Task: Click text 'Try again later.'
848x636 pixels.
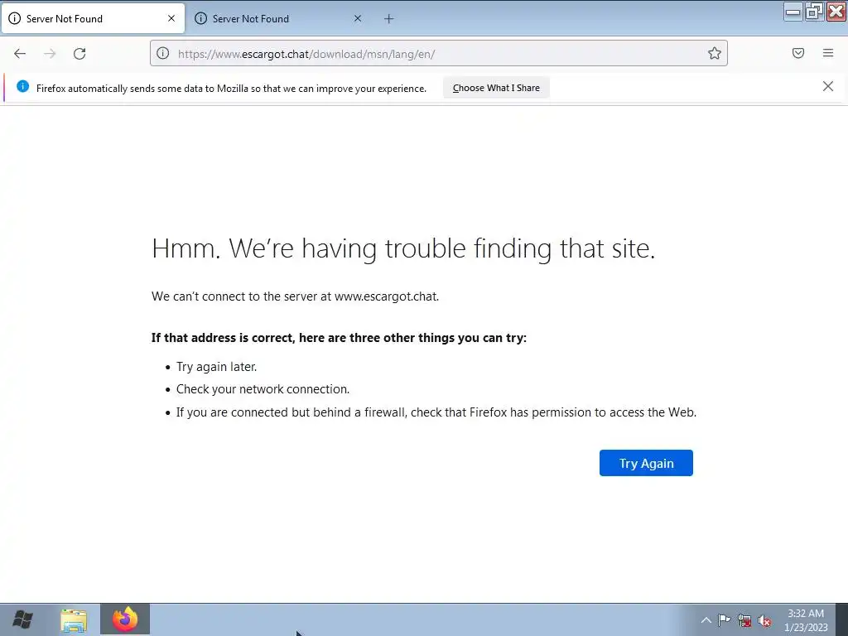Action: pos(216,367)
